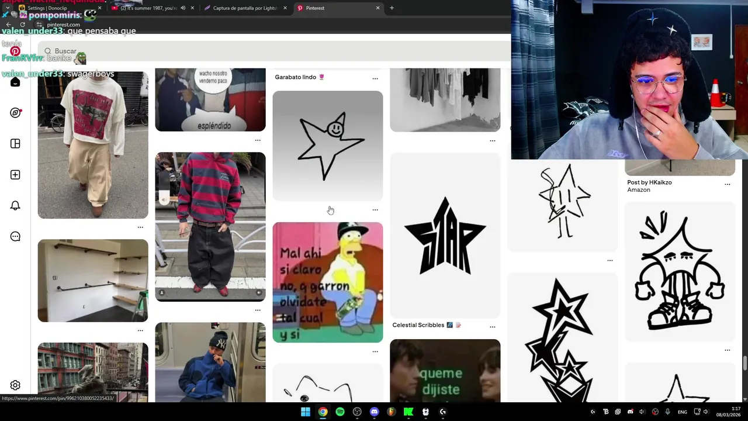Viewport: 748px width, 421px height.
Task: Reload the Pinterest page
Action: (23, 25)
